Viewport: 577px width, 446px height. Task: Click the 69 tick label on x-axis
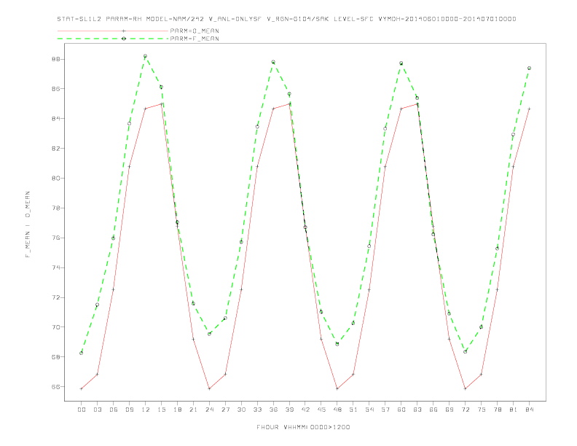coord(450,410)
